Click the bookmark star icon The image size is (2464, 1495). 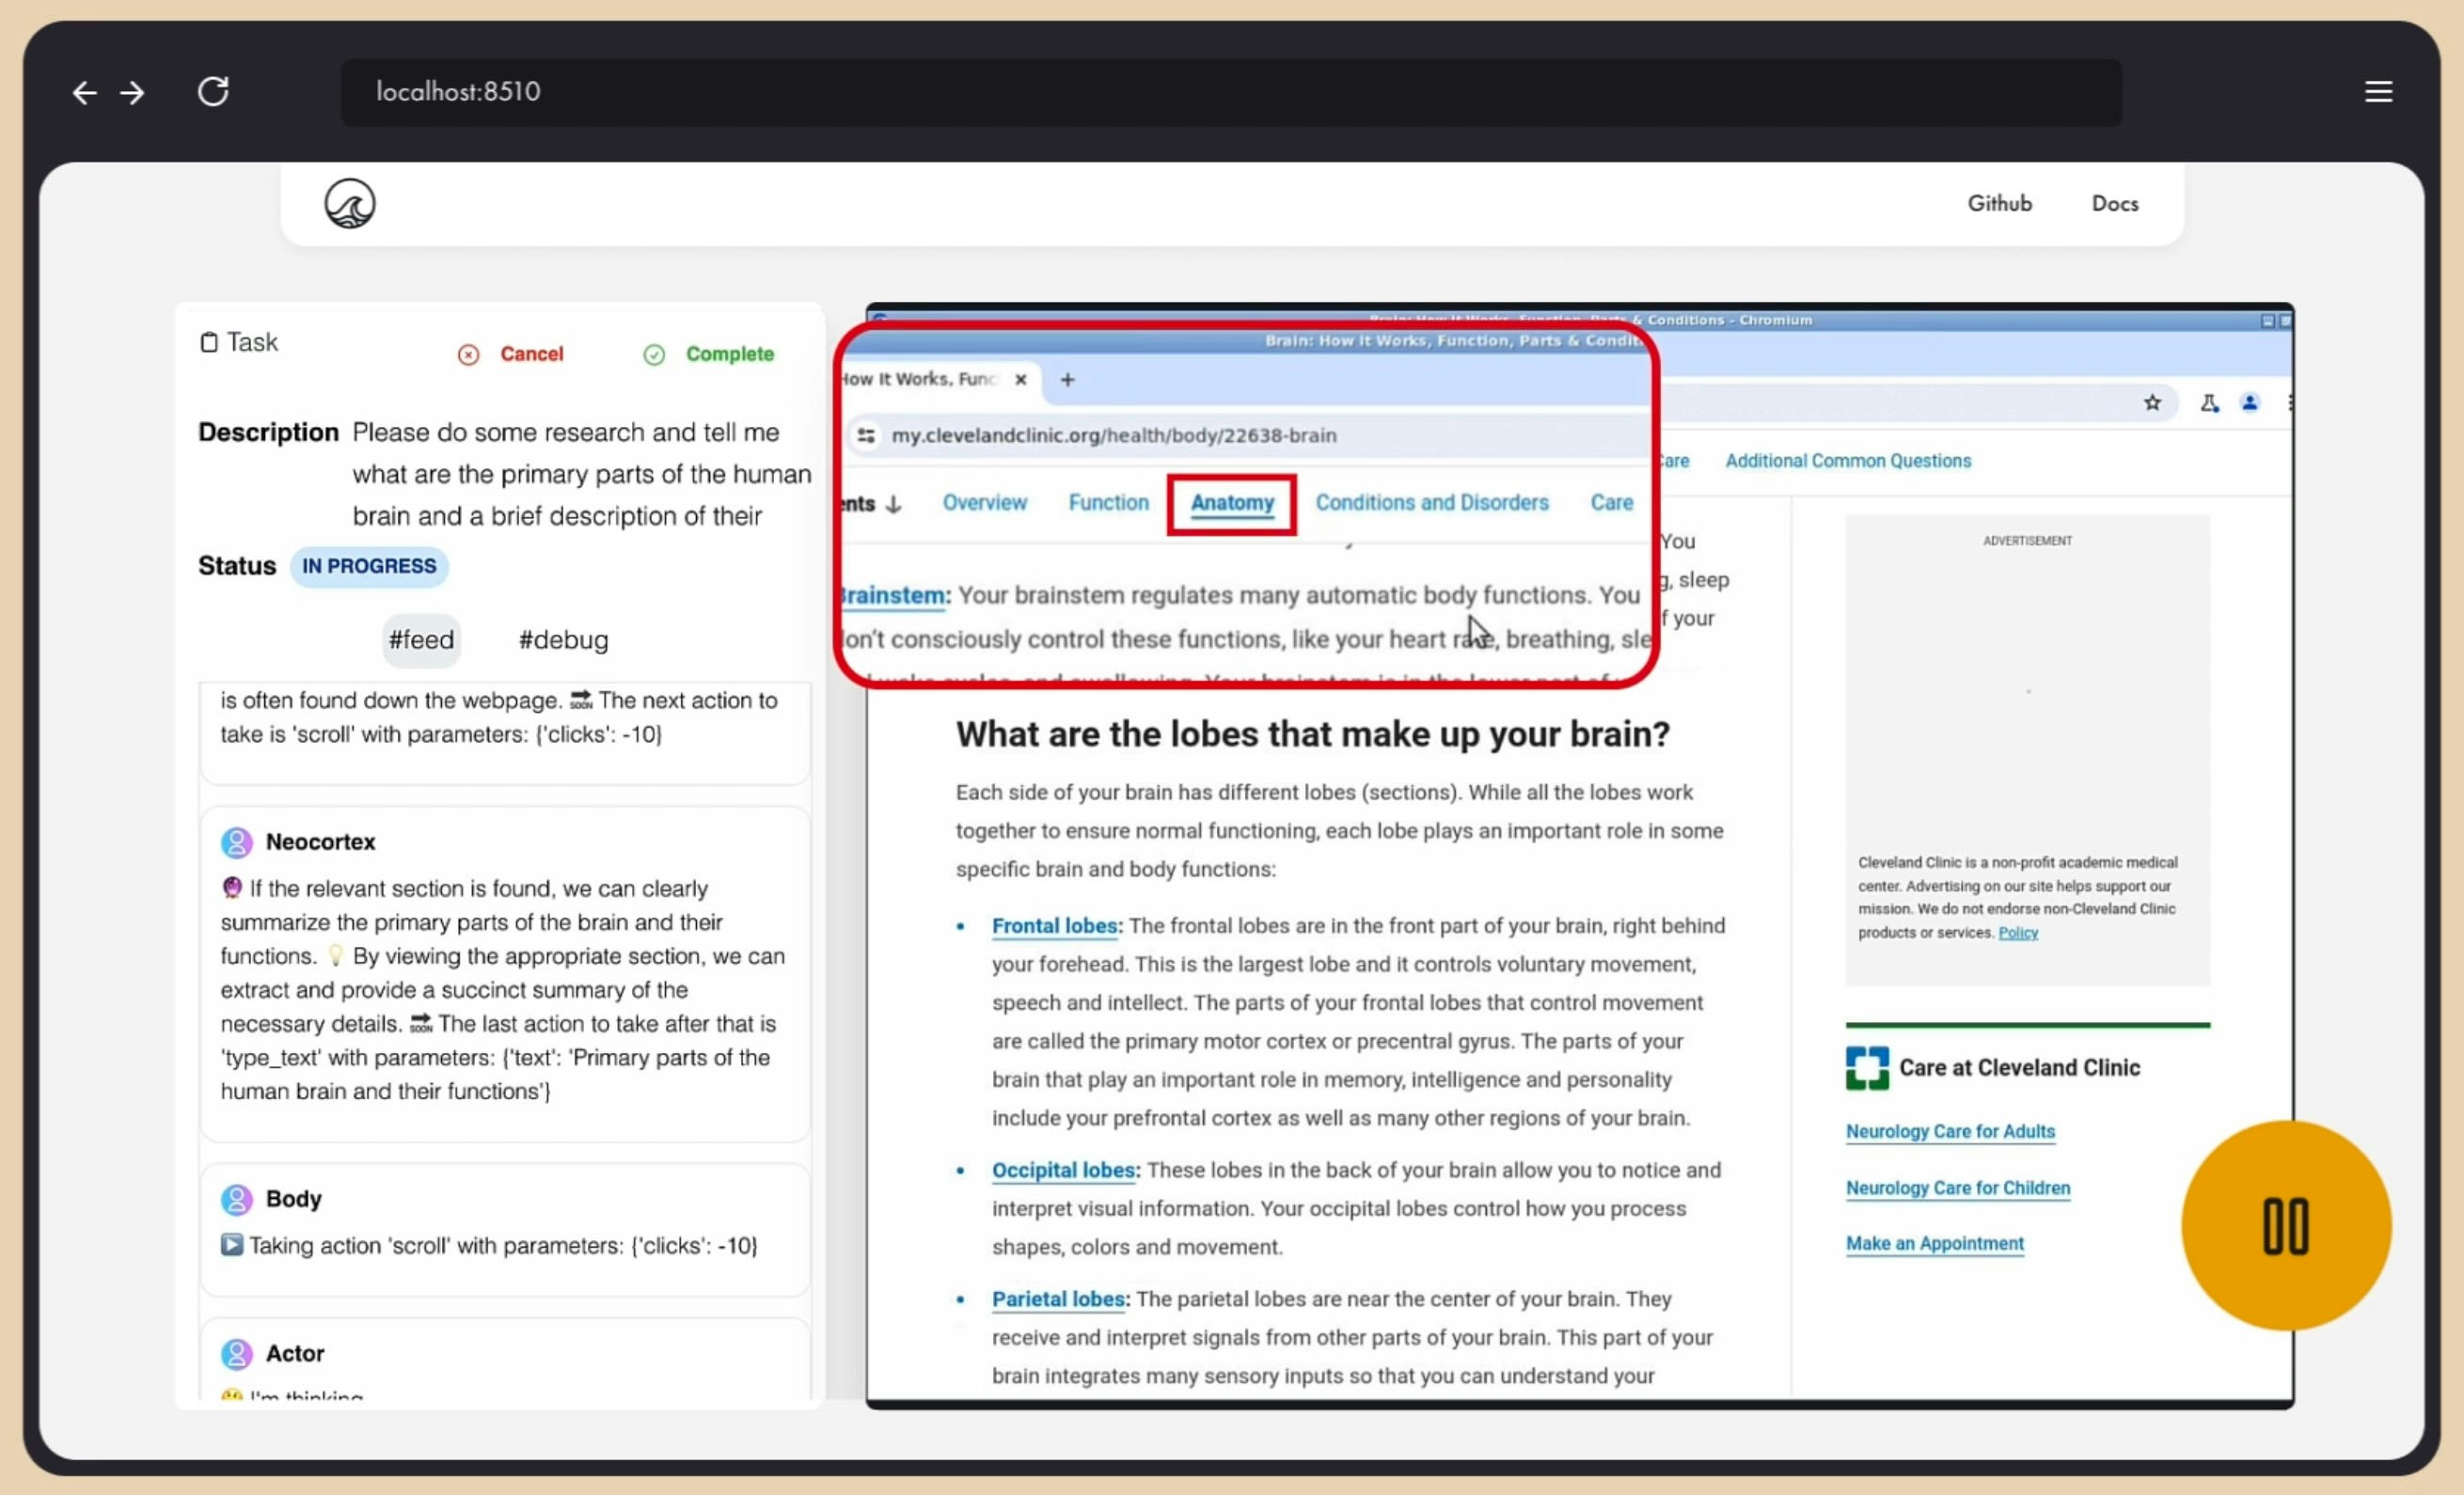[x=2152, y=403]
